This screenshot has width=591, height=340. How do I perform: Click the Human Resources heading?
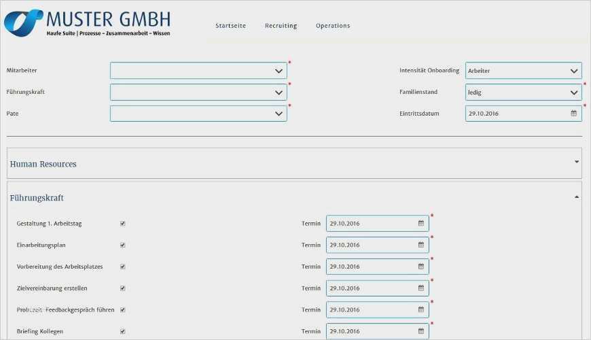[43, 164]
